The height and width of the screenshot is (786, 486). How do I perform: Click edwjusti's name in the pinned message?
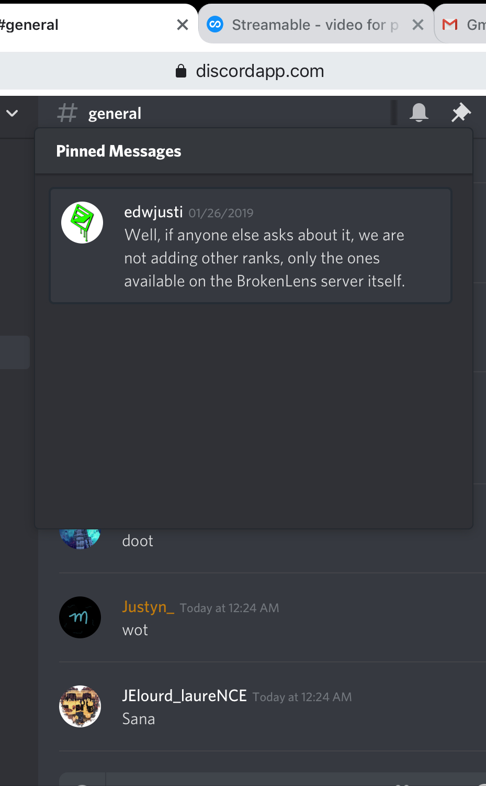153,212
